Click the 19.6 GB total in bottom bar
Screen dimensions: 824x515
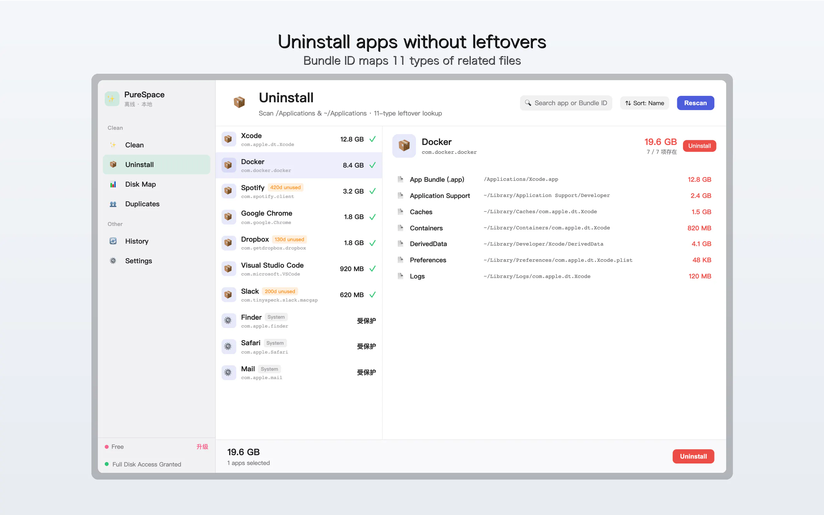pos(243,452)
